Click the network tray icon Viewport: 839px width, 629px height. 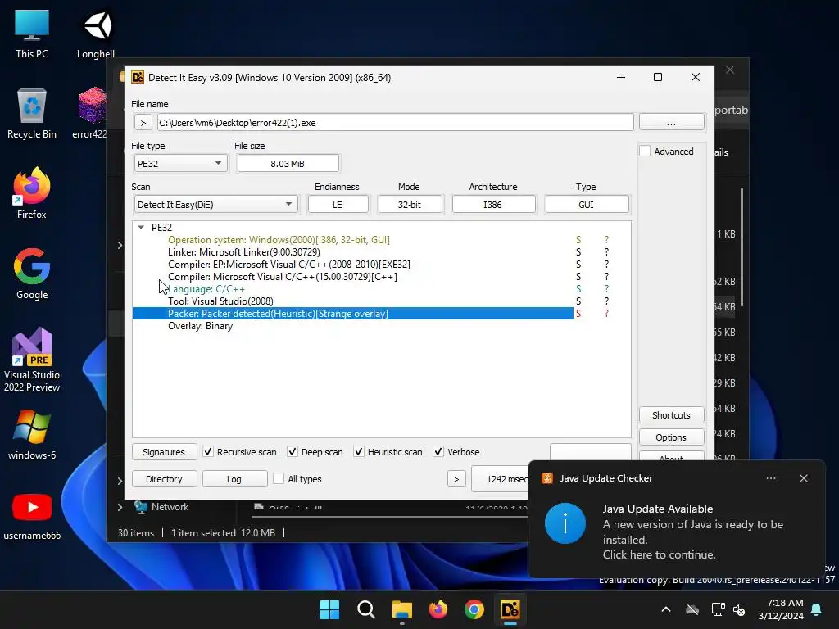(x=718, y=609)
